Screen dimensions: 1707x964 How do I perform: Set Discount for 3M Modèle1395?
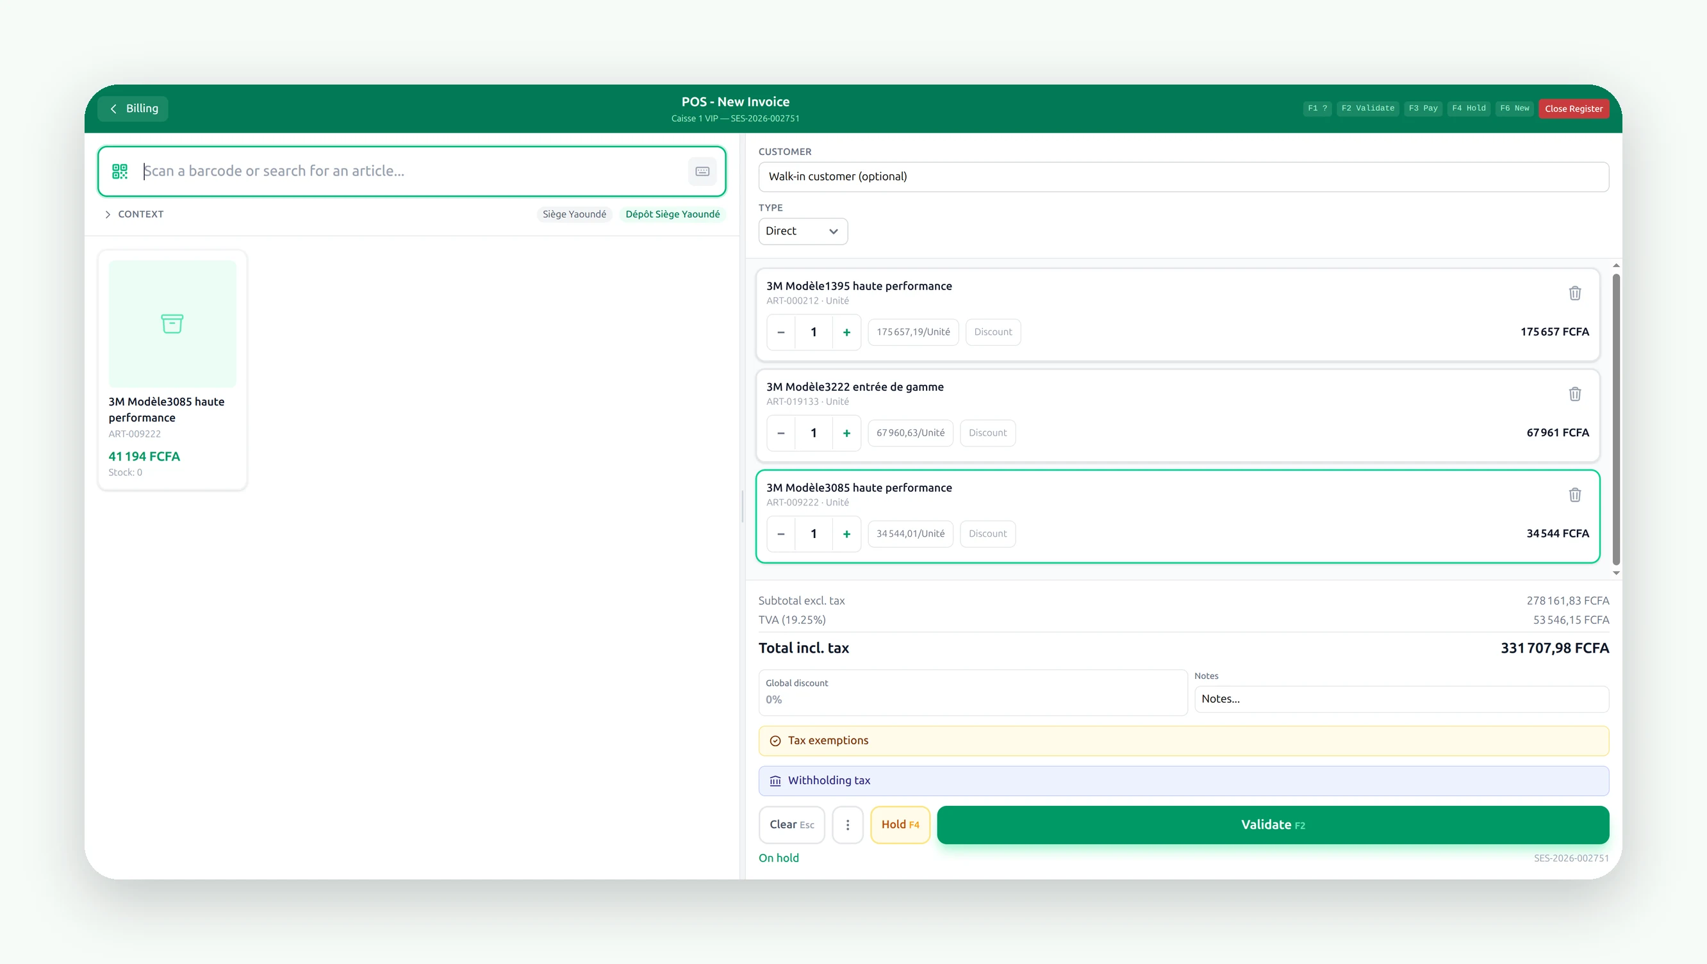click(993, 332)
